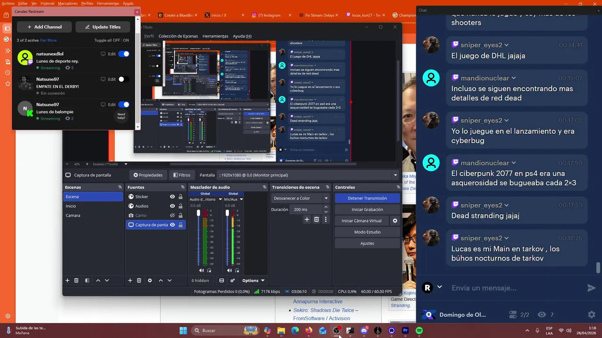Viewport: 602px width, 338px height.
Task: Enable EMPATE EN EL DERBY channel switch
Action: 124,79
